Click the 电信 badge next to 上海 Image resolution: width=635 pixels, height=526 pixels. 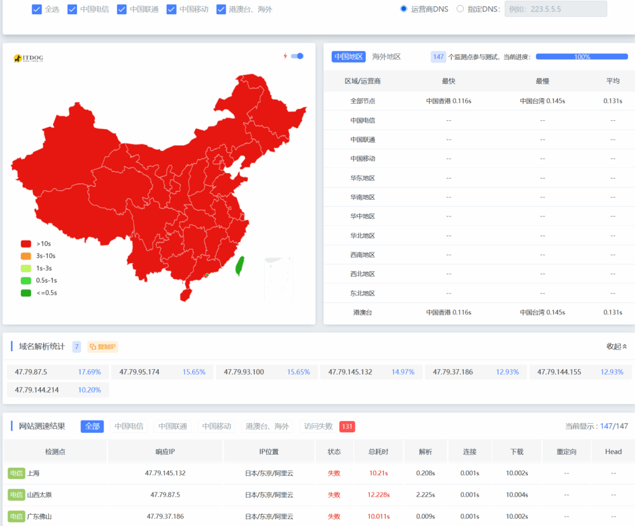16,473
